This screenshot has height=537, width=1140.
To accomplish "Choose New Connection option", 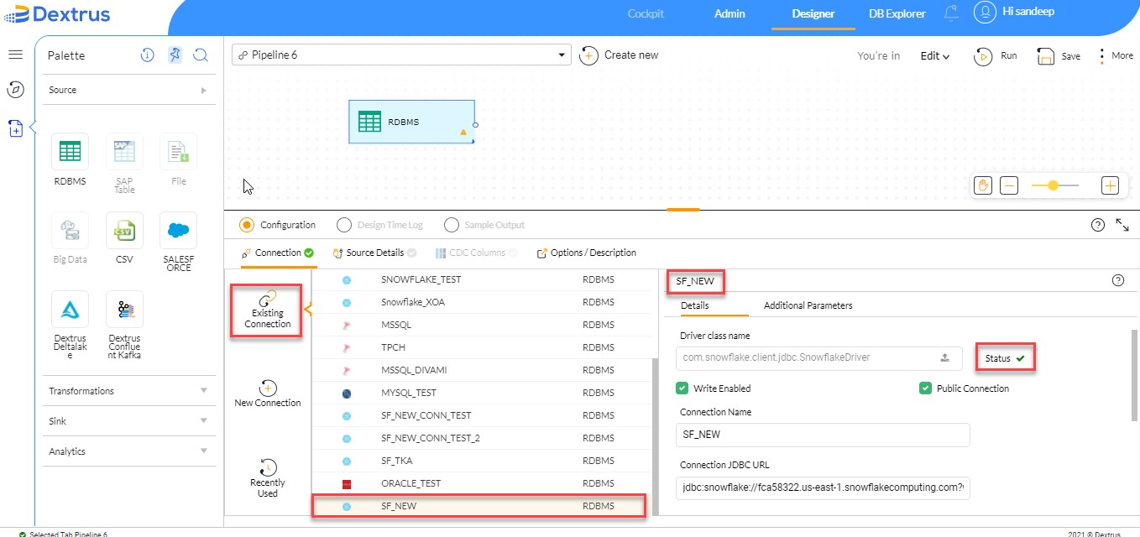I will [267, 393].
